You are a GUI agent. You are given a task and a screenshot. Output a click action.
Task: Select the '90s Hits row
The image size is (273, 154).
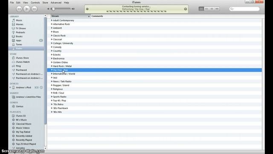coord(154,112)
